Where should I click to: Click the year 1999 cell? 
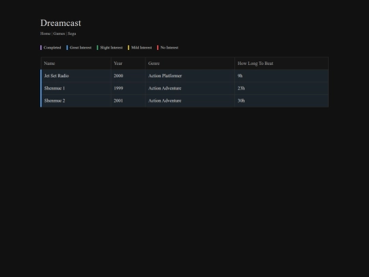point(128,88)
